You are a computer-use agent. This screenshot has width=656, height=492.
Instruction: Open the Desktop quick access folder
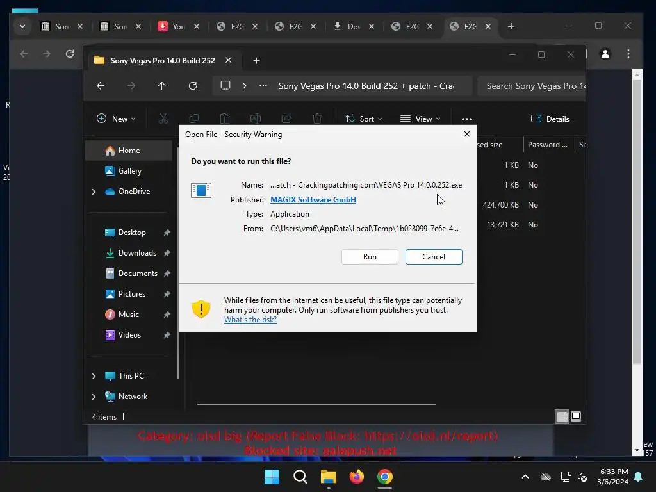131,233
